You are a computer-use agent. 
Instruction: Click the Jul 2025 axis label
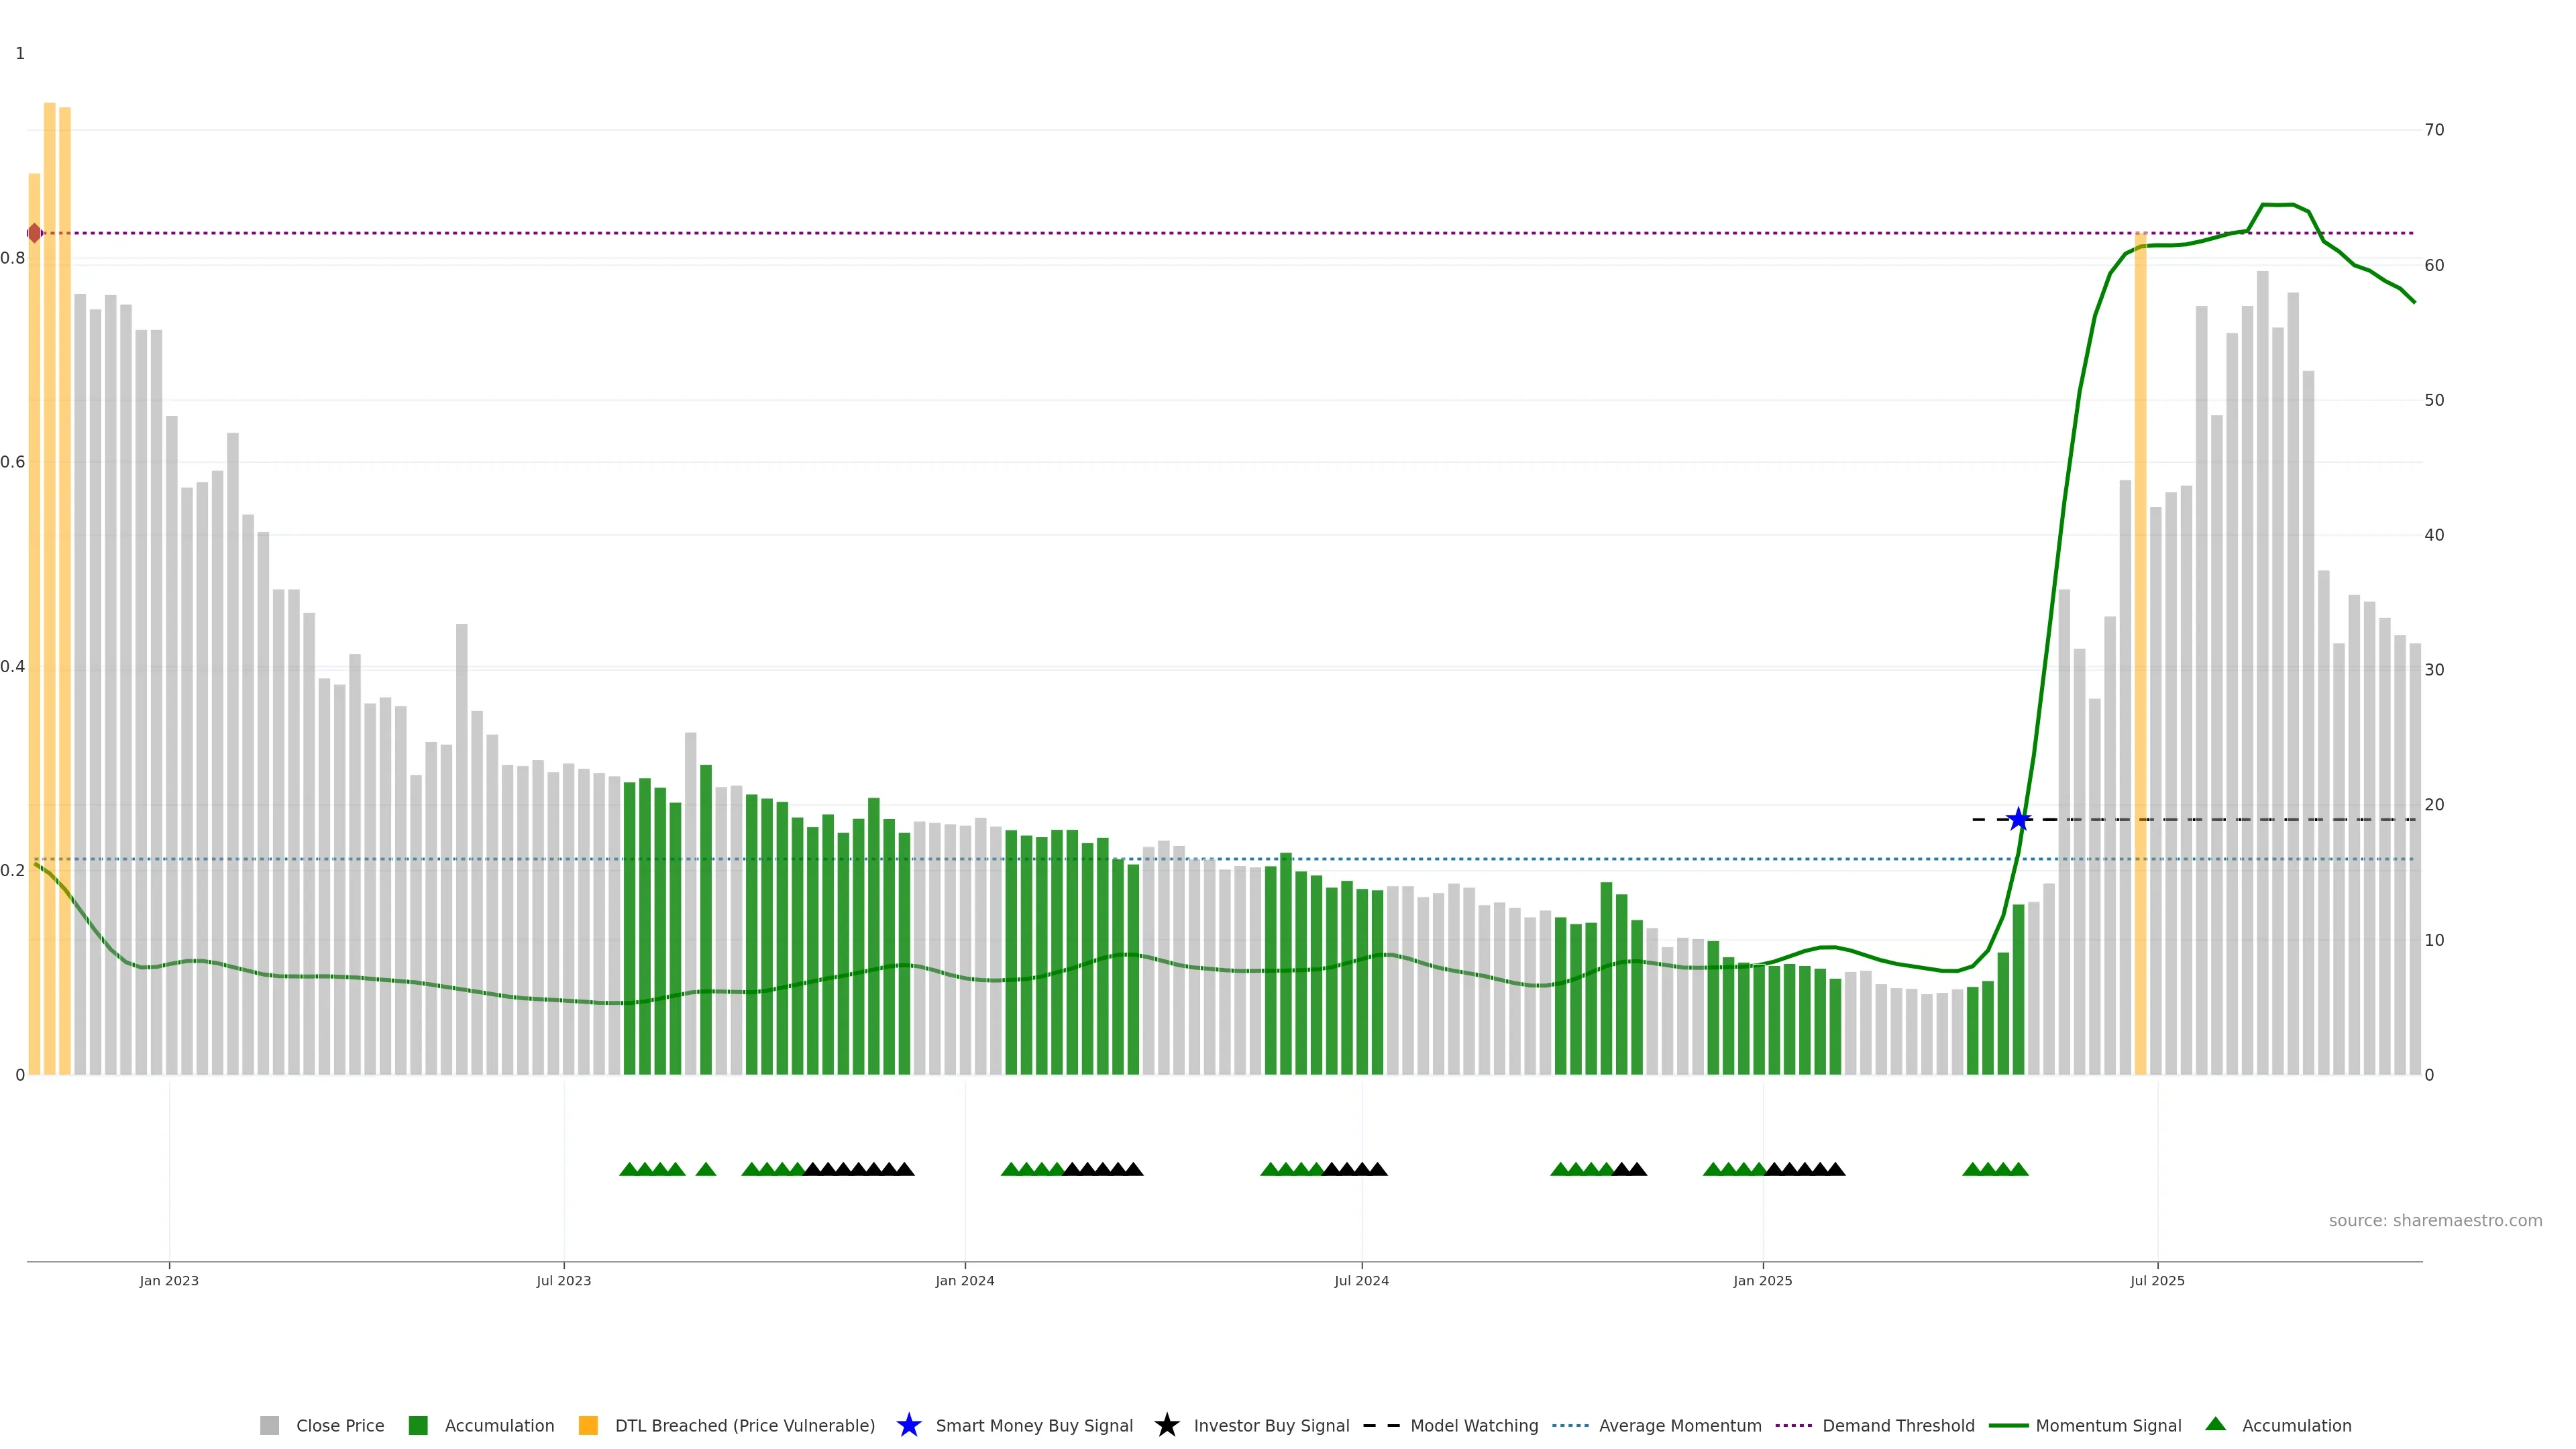click(x=2157, y=1281)
